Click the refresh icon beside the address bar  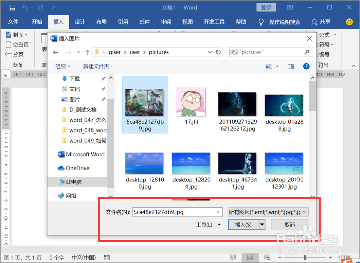[218, 52]
